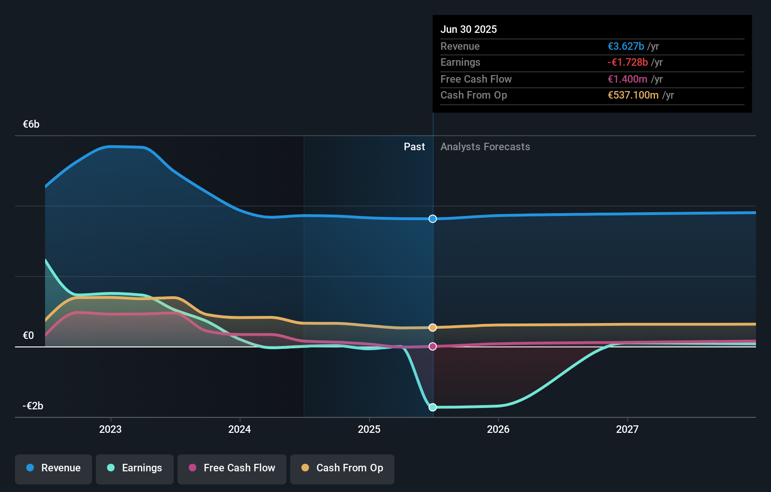The height and width of the screenshot is (492, 771).
Task: Switch to the Past section of the chart
Action: coord(414,146)
